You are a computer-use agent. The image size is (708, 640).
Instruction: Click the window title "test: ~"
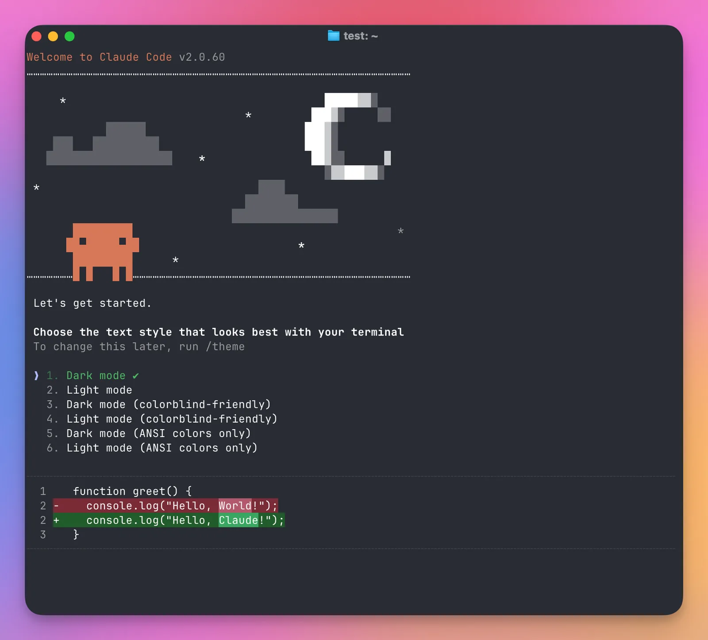pos(361,36)
